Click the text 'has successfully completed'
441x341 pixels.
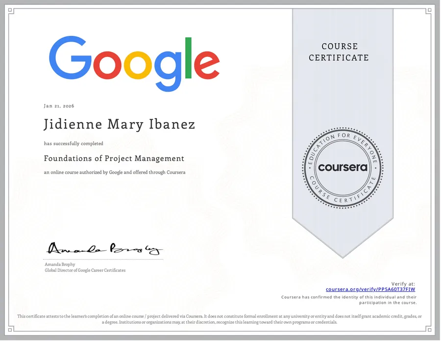[x=73, y=143]
